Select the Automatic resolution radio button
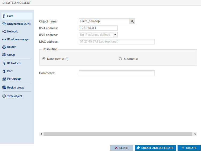 120,59
